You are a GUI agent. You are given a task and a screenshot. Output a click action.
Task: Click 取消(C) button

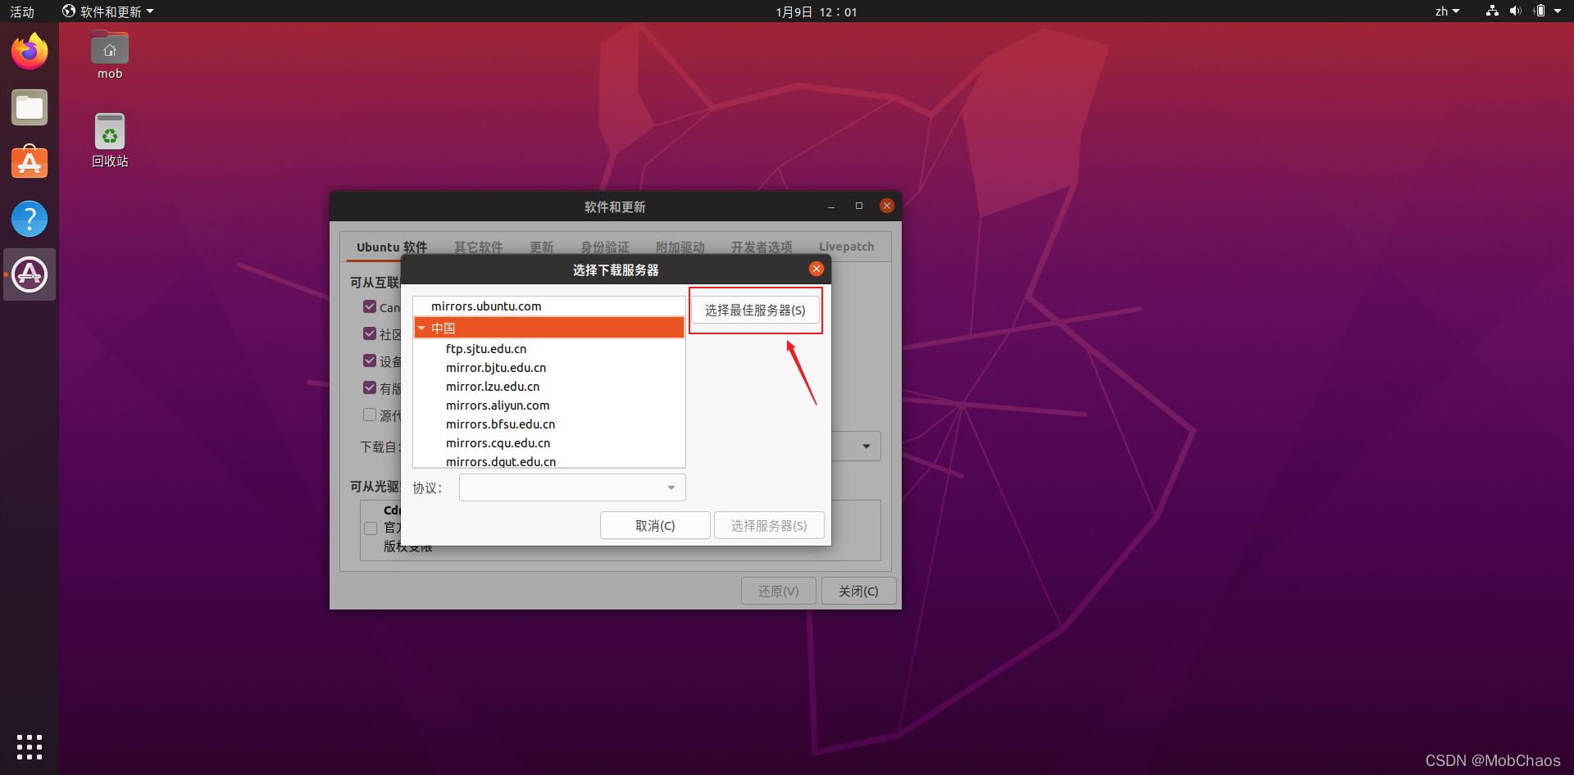pyautogui.click(x=655, y=525)
